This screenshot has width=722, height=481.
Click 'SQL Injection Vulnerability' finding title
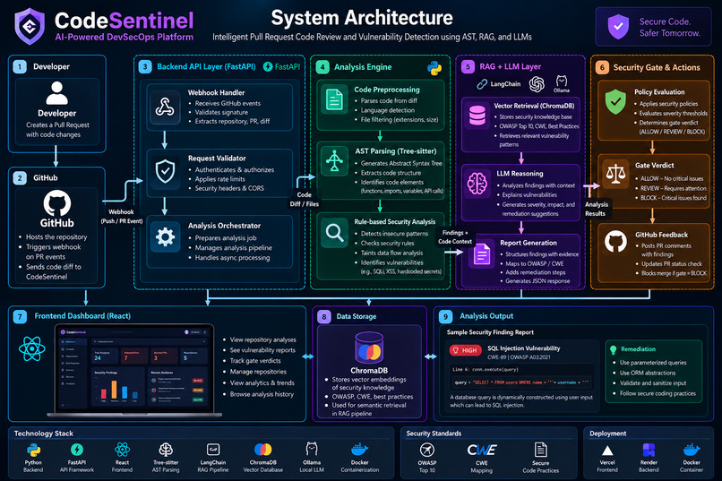524,348
